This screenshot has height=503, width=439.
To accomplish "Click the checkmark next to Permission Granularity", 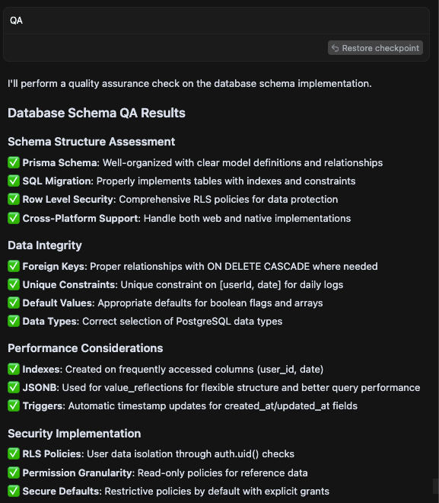I will 14,473.
